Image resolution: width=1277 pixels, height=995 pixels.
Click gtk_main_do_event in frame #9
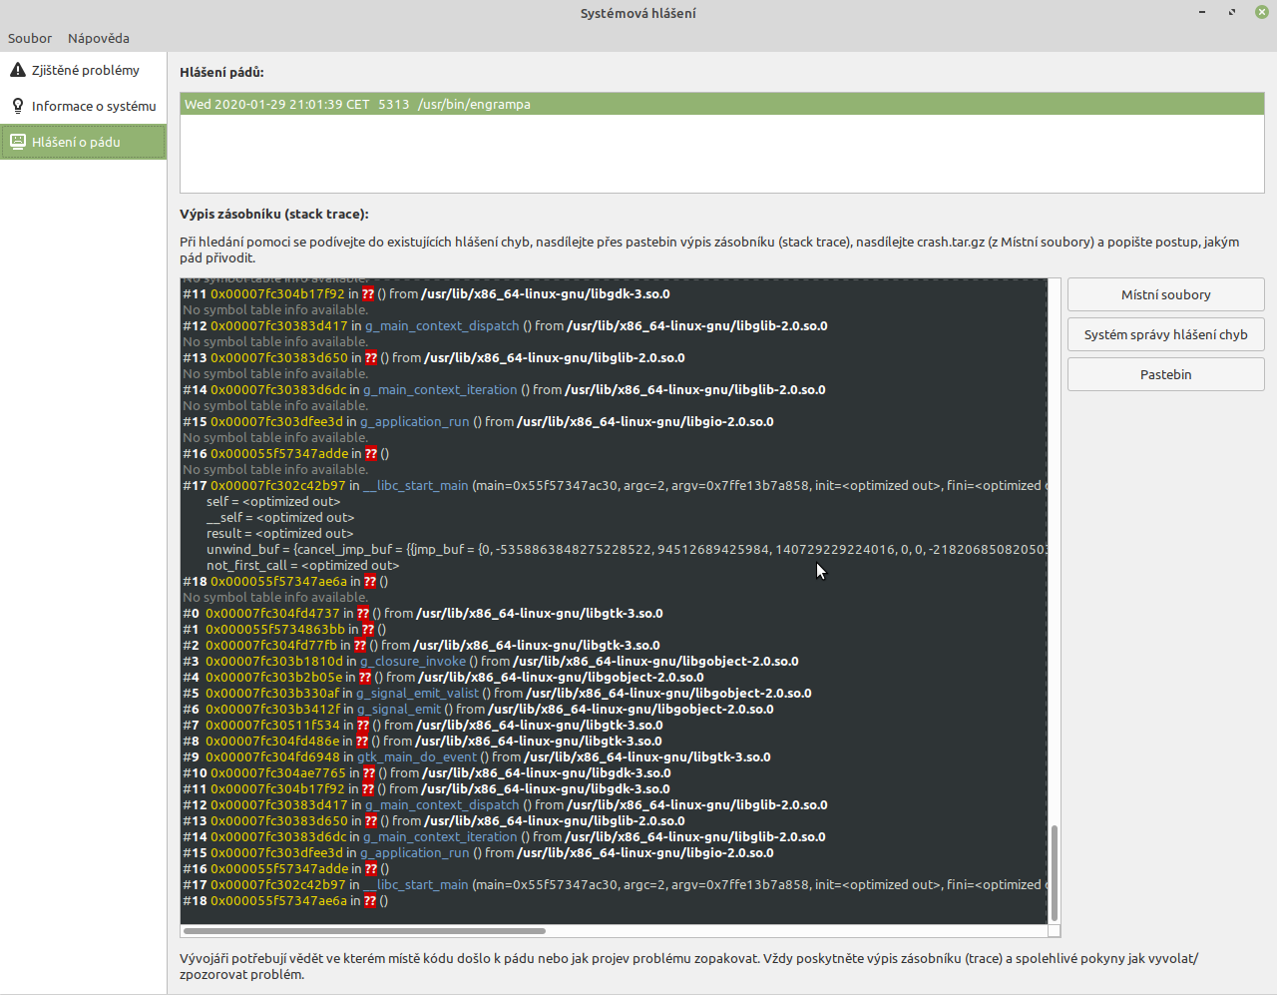(417, 756)
